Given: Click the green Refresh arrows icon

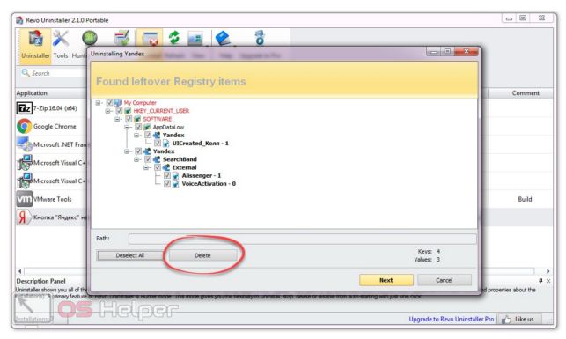Looking at the screenshot, I should 174,38.
